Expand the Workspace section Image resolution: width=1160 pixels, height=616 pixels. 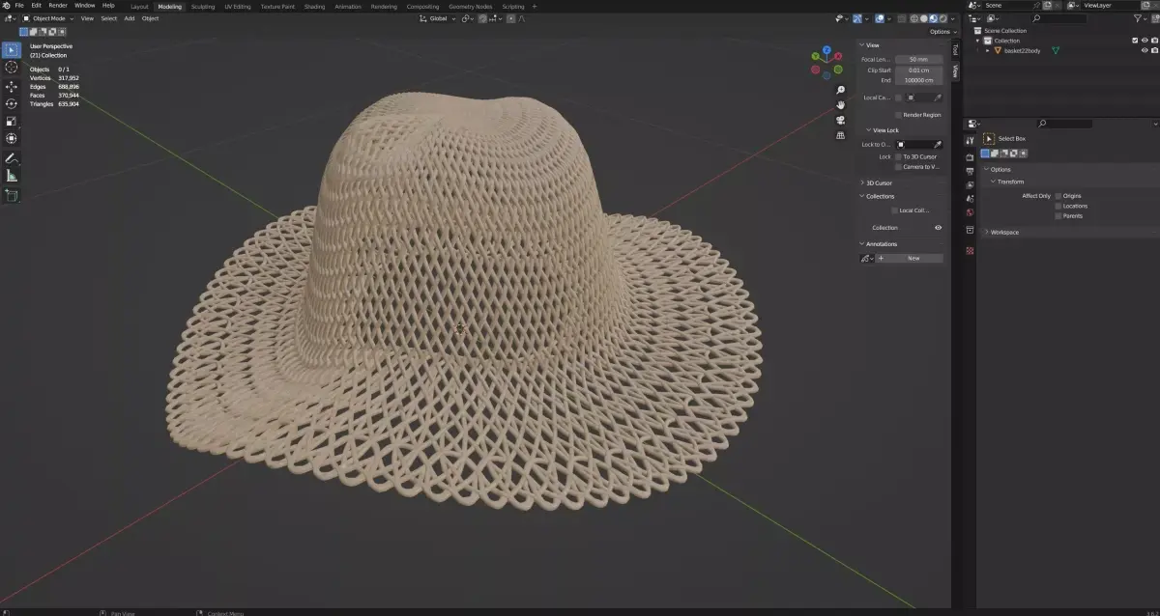[1003, 232]
